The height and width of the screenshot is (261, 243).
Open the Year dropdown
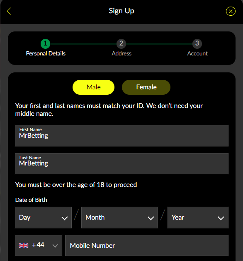click(198, 218)
